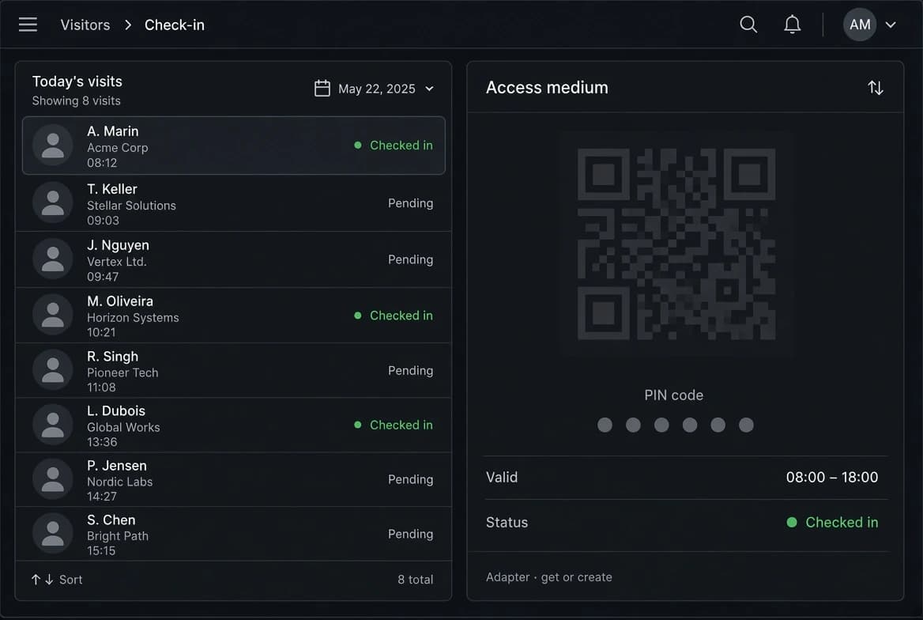
Task: Click the Valid 08:00 – 18:00 value
Action: click(x=832, y=478)
